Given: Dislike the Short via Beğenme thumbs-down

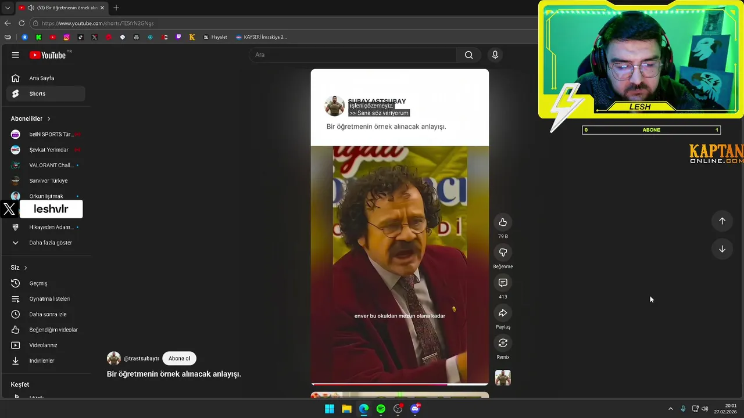Looking at the screenshot, I should tap(503, 253).
